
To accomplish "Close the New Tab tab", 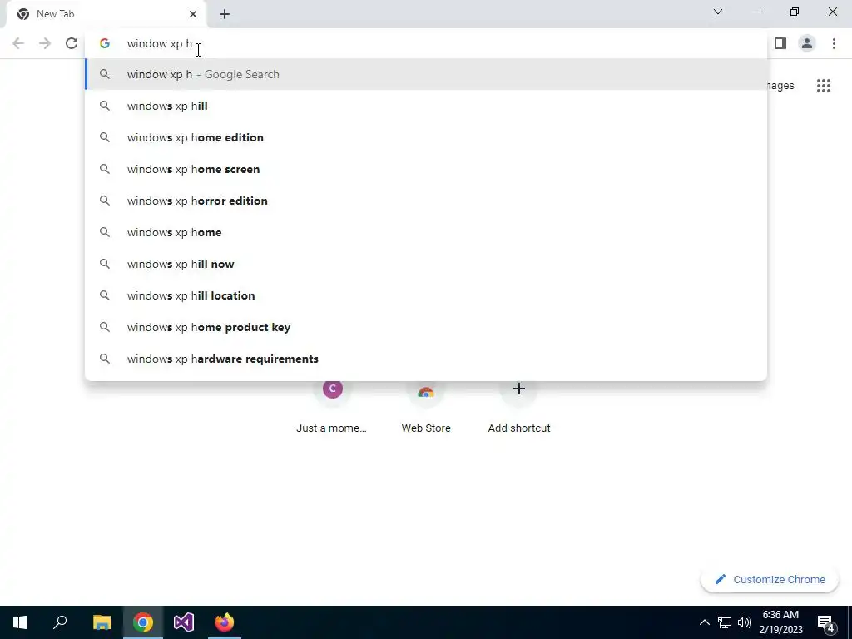I will click(193, 14).
